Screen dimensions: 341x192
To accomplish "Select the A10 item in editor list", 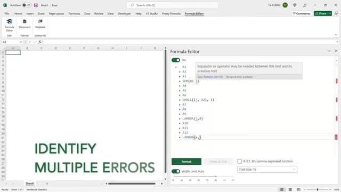I will 185,123.
